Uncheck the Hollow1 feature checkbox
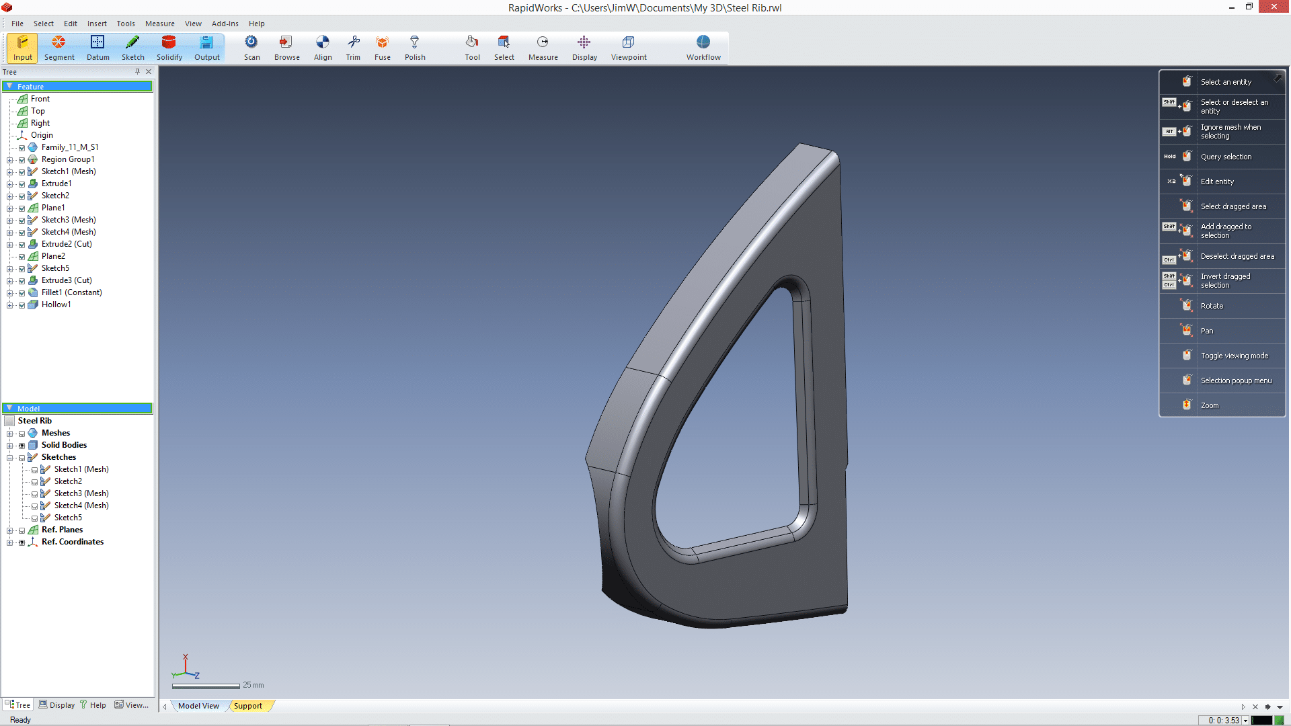 tap(22, 305)
